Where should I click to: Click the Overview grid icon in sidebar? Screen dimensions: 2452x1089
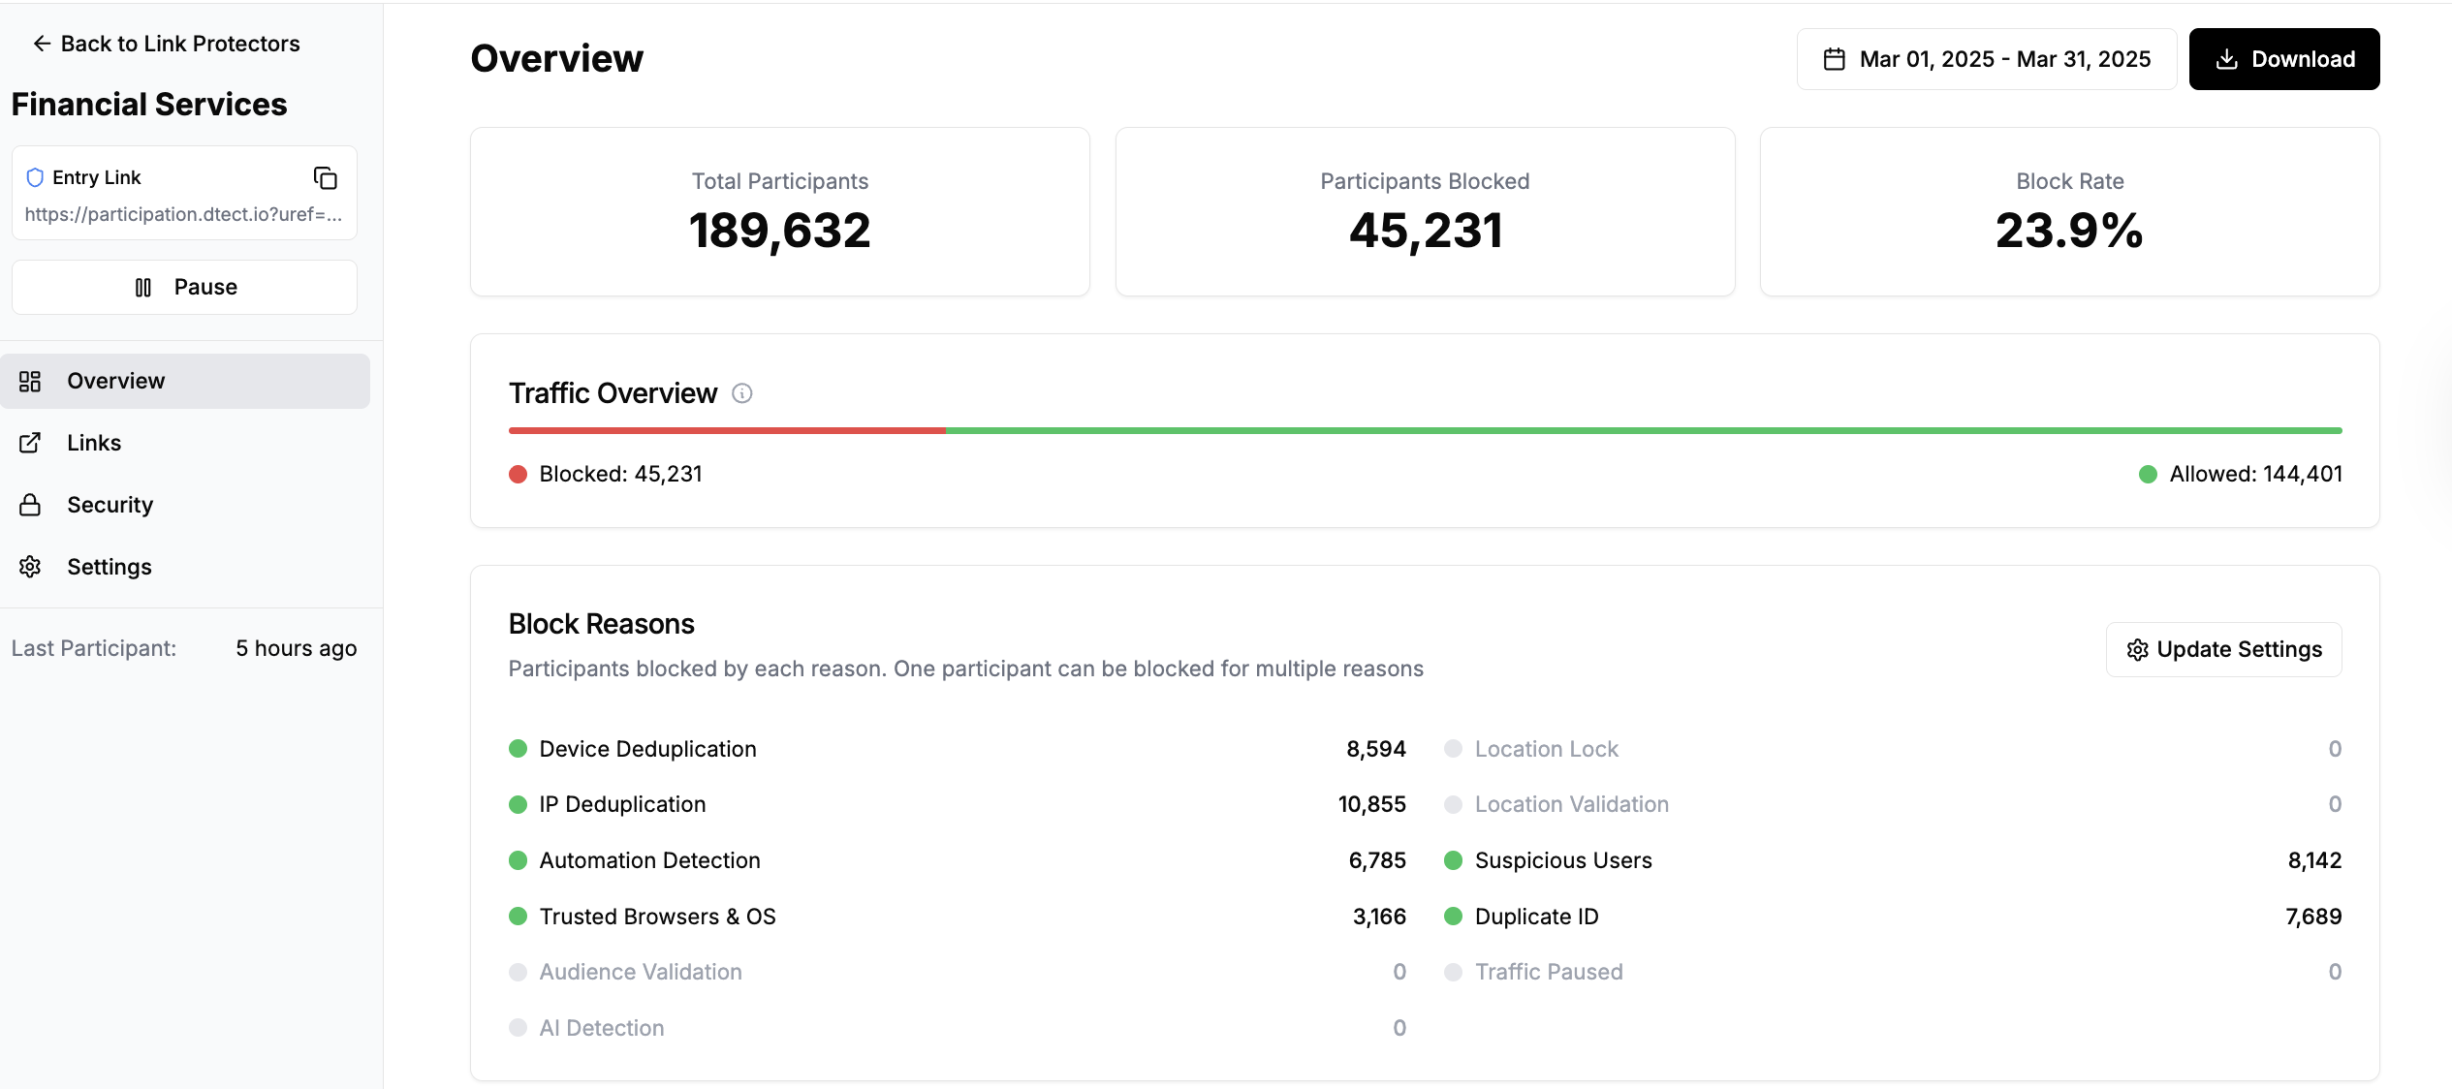[30, 381]
